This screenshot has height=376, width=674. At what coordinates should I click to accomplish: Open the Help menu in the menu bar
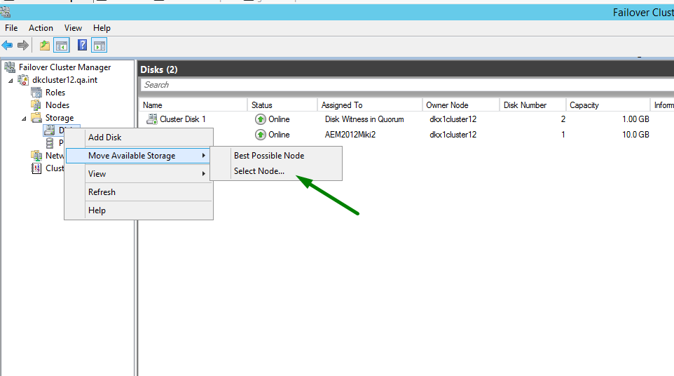tap(102, 28)
